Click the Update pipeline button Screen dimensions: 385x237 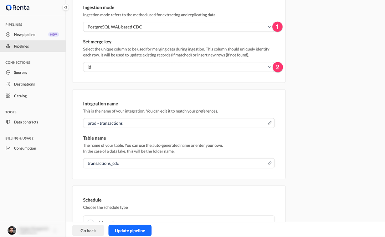pyautogui.click(x=130, y=231)
